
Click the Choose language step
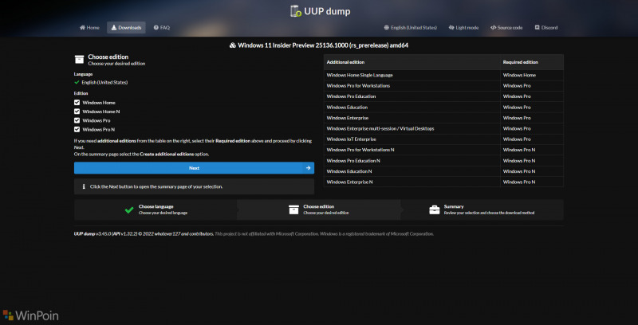tap(156, 209)
